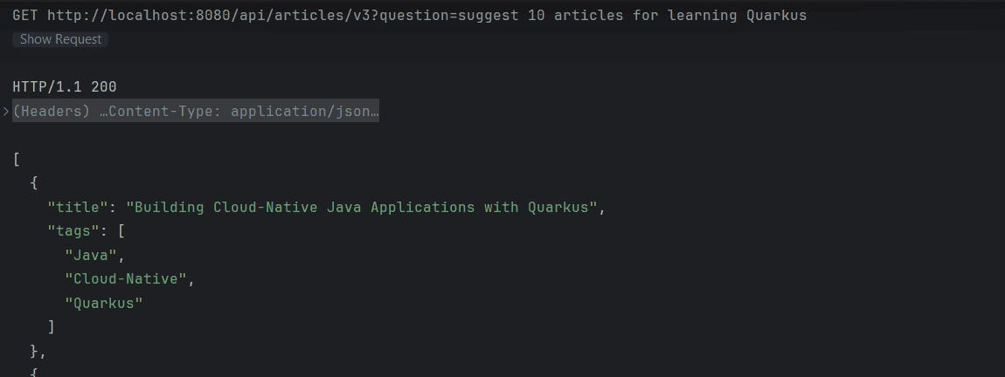Viewport: 1005px width, 377px height.
Task: Click the "Quarkus" tag value
Action: (x=104, y=304)
